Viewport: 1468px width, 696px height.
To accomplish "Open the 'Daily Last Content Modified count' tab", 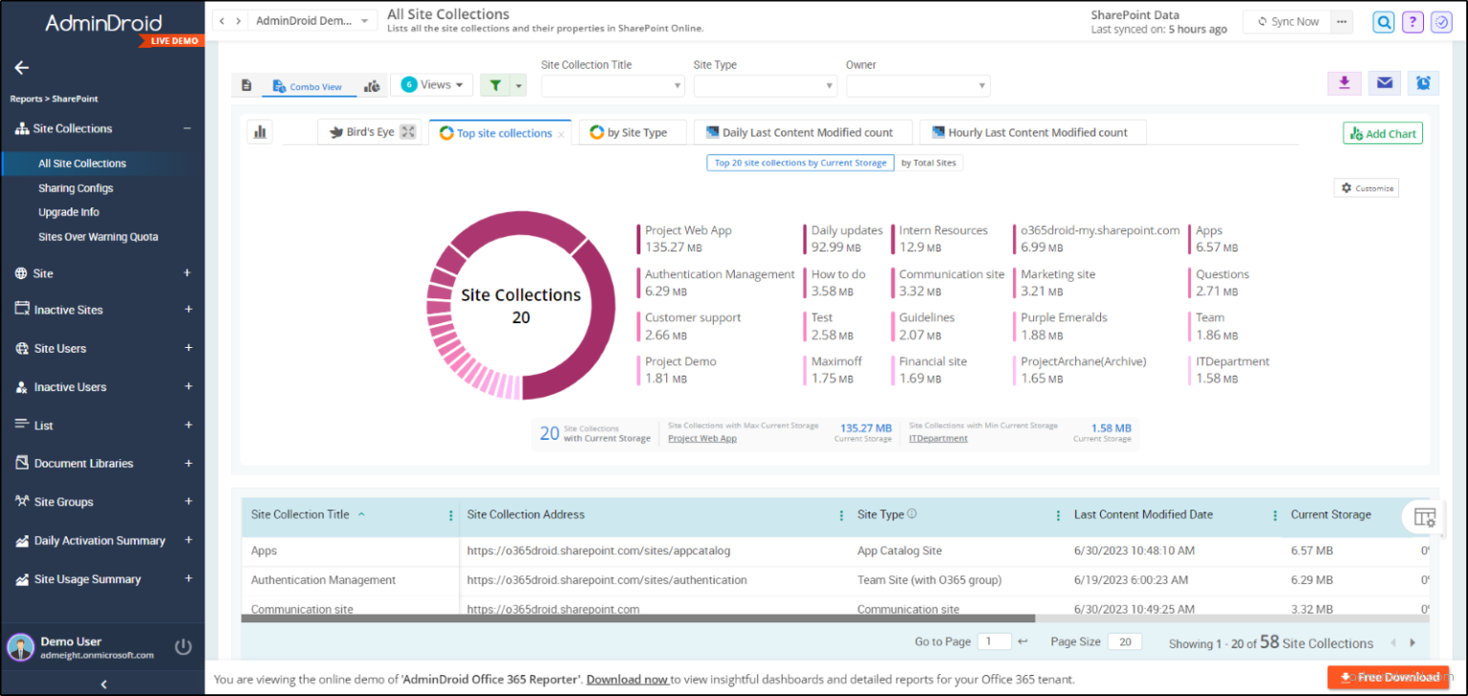I will point(802,132).
